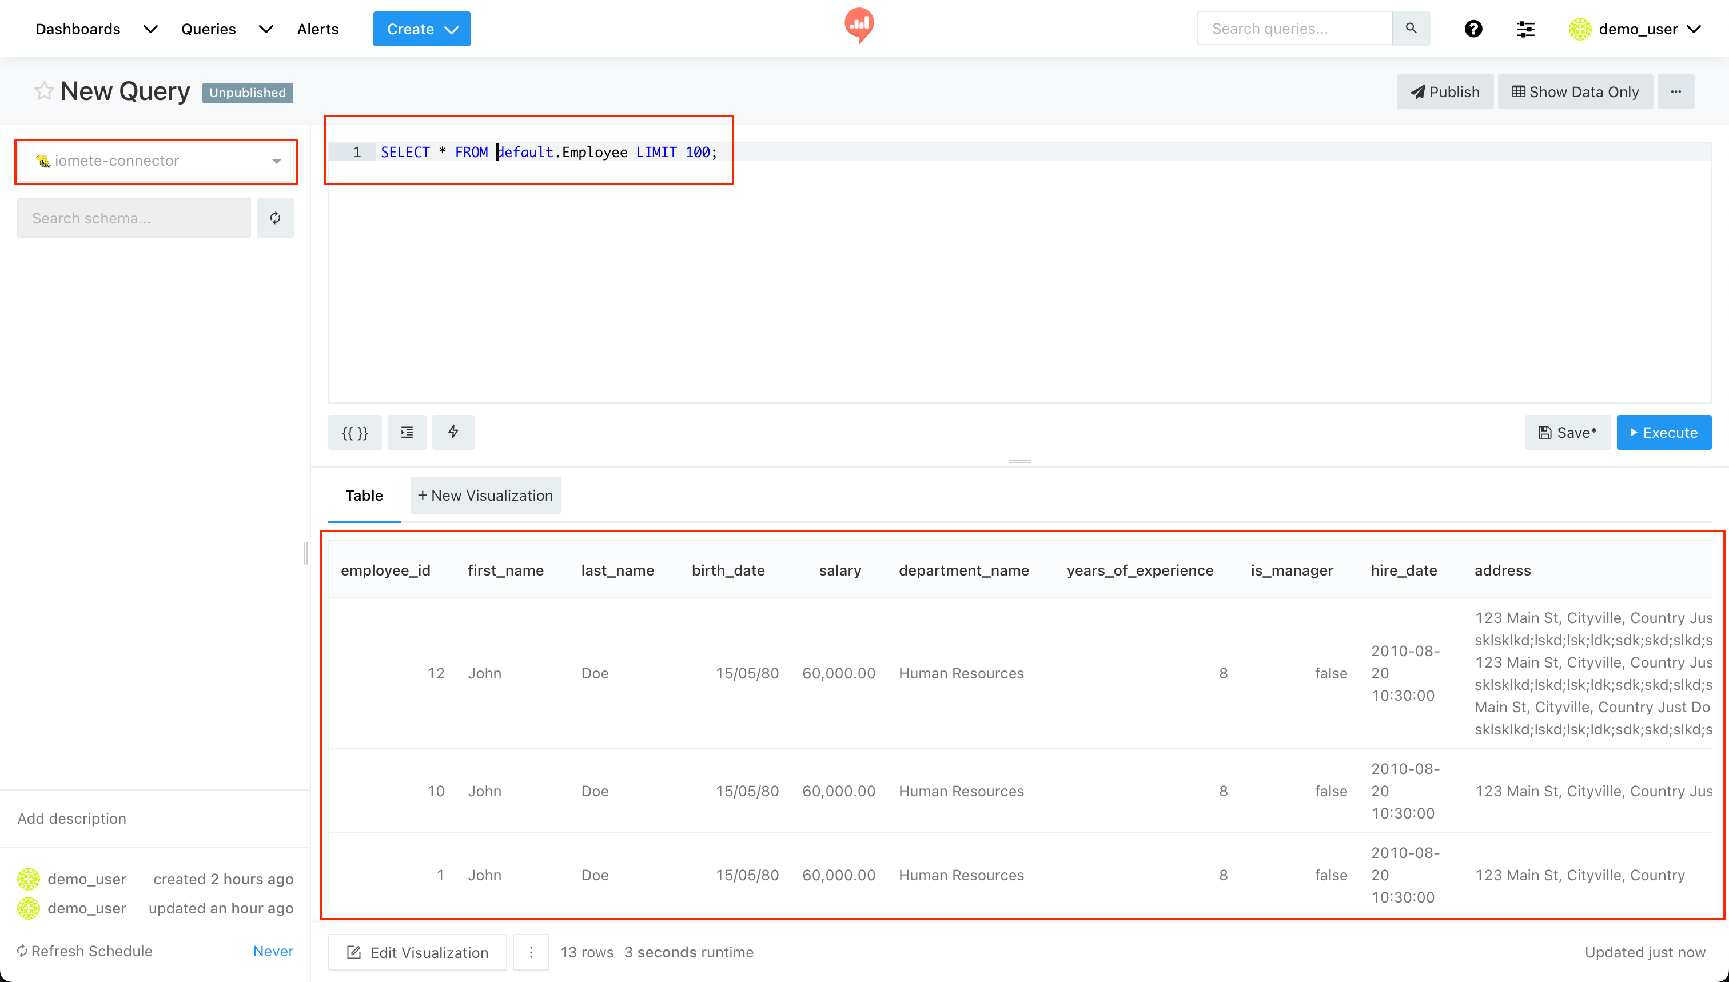Click the Unpublished status badge
This screenshot has width=1729, height=982.
pos(248,93)
